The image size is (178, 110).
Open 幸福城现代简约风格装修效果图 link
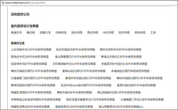130,71
